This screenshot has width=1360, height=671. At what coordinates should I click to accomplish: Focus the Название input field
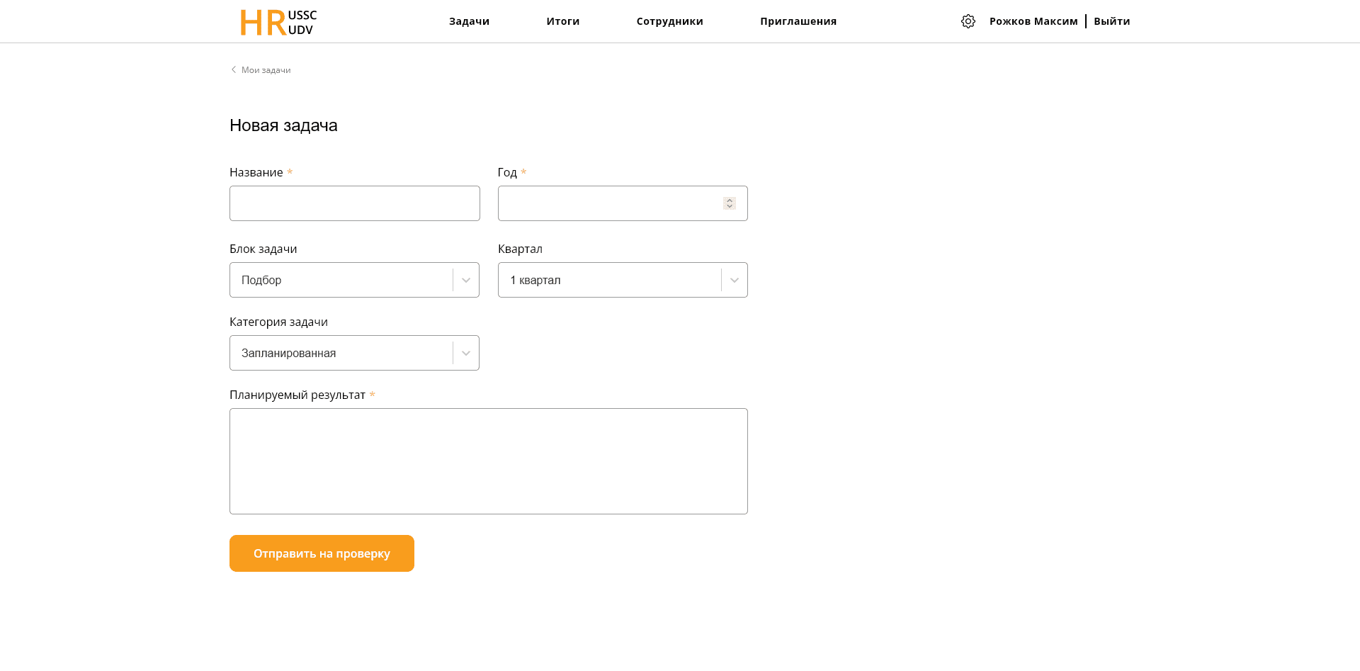click(354, 203)
